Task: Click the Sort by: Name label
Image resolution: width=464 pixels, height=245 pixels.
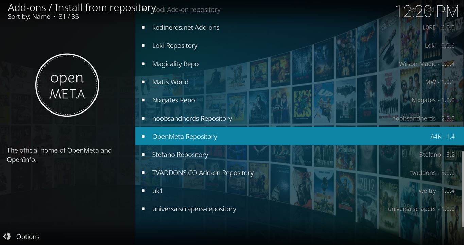Action: (x=29, y=17)
